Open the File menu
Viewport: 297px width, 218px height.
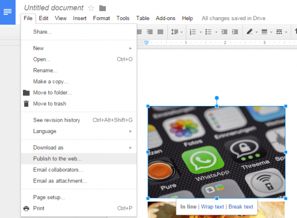[28, 18]
